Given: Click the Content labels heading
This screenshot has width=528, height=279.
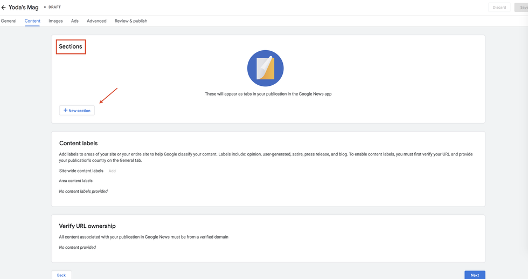Looking at the screenshot, I should click(78, 144).
